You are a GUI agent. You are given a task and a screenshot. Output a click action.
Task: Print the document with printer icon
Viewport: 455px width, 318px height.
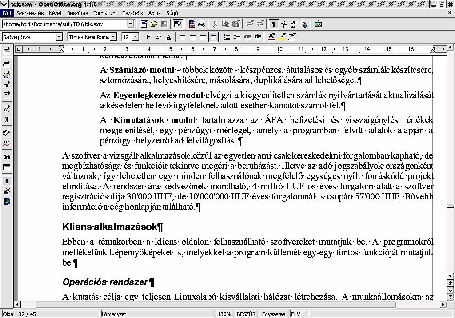pyautogui.click(x=202, y=24)
